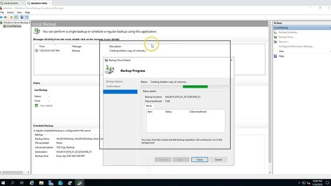331x186 pixels.
Task: Click Backup Schedule... in the Actions pane
Action: click(289, 33)
